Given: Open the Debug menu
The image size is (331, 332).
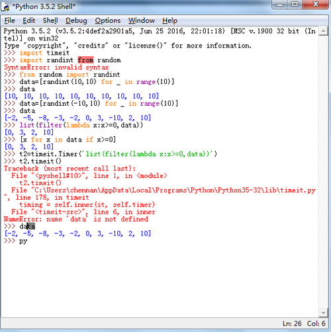Looking at the screenshot, I should 76,21.
